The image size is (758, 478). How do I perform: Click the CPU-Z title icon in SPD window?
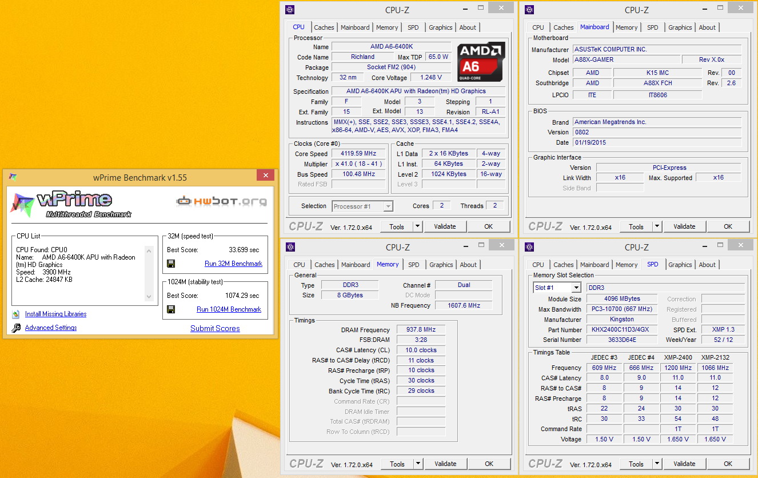[x=530, y=247]
